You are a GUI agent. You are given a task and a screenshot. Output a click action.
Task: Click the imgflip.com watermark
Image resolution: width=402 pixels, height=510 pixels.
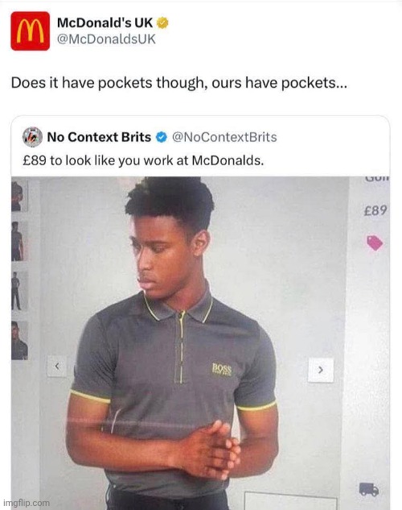pos(27,503)
